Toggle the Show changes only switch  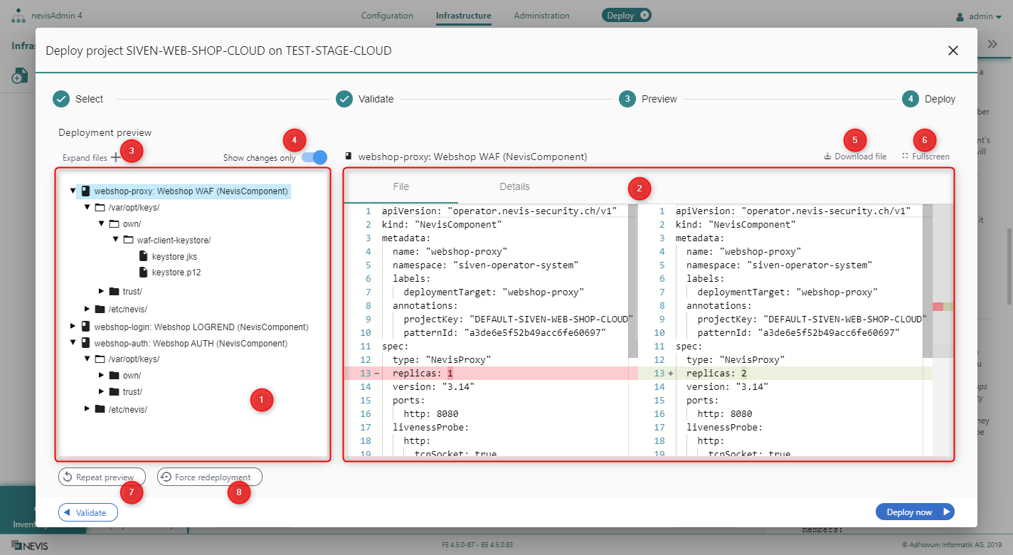[314, 157]
